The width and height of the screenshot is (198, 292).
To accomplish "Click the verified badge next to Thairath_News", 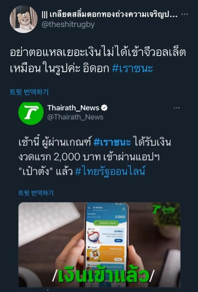I will (x=104, y=108).
